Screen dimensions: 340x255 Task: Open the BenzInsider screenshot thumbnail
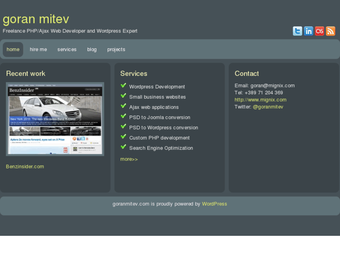click(55, 119)
